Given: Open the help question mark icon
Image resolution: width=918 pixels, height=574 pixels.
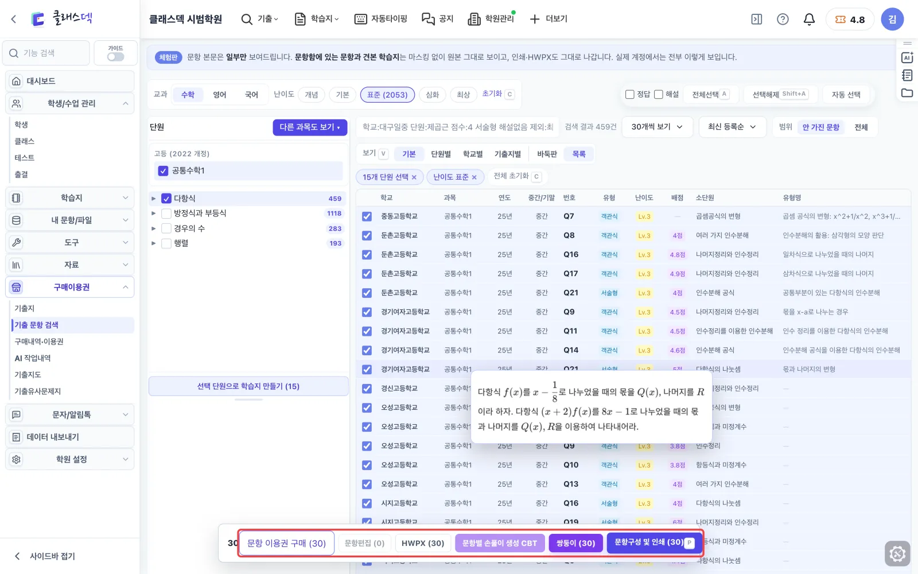Looking at the screenshot, I should [x=783, y=19].
